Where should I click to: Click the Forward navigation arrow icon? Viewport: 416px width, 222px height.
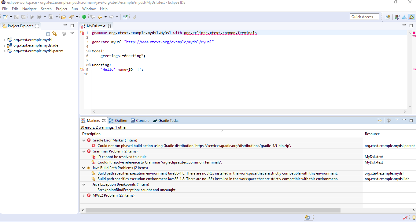click(x=112, y=17)
